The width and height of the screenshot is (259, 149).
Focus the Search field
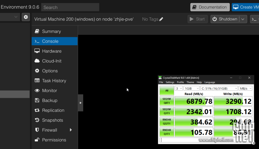point(70,7)
